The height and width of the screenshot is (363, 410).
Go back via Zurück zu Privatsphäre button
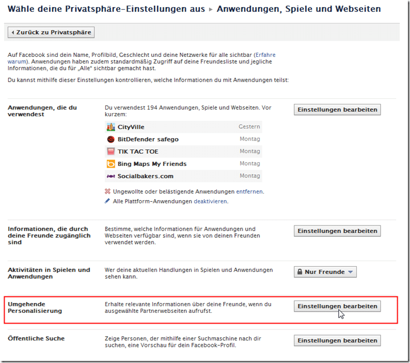tap(51, 32)
